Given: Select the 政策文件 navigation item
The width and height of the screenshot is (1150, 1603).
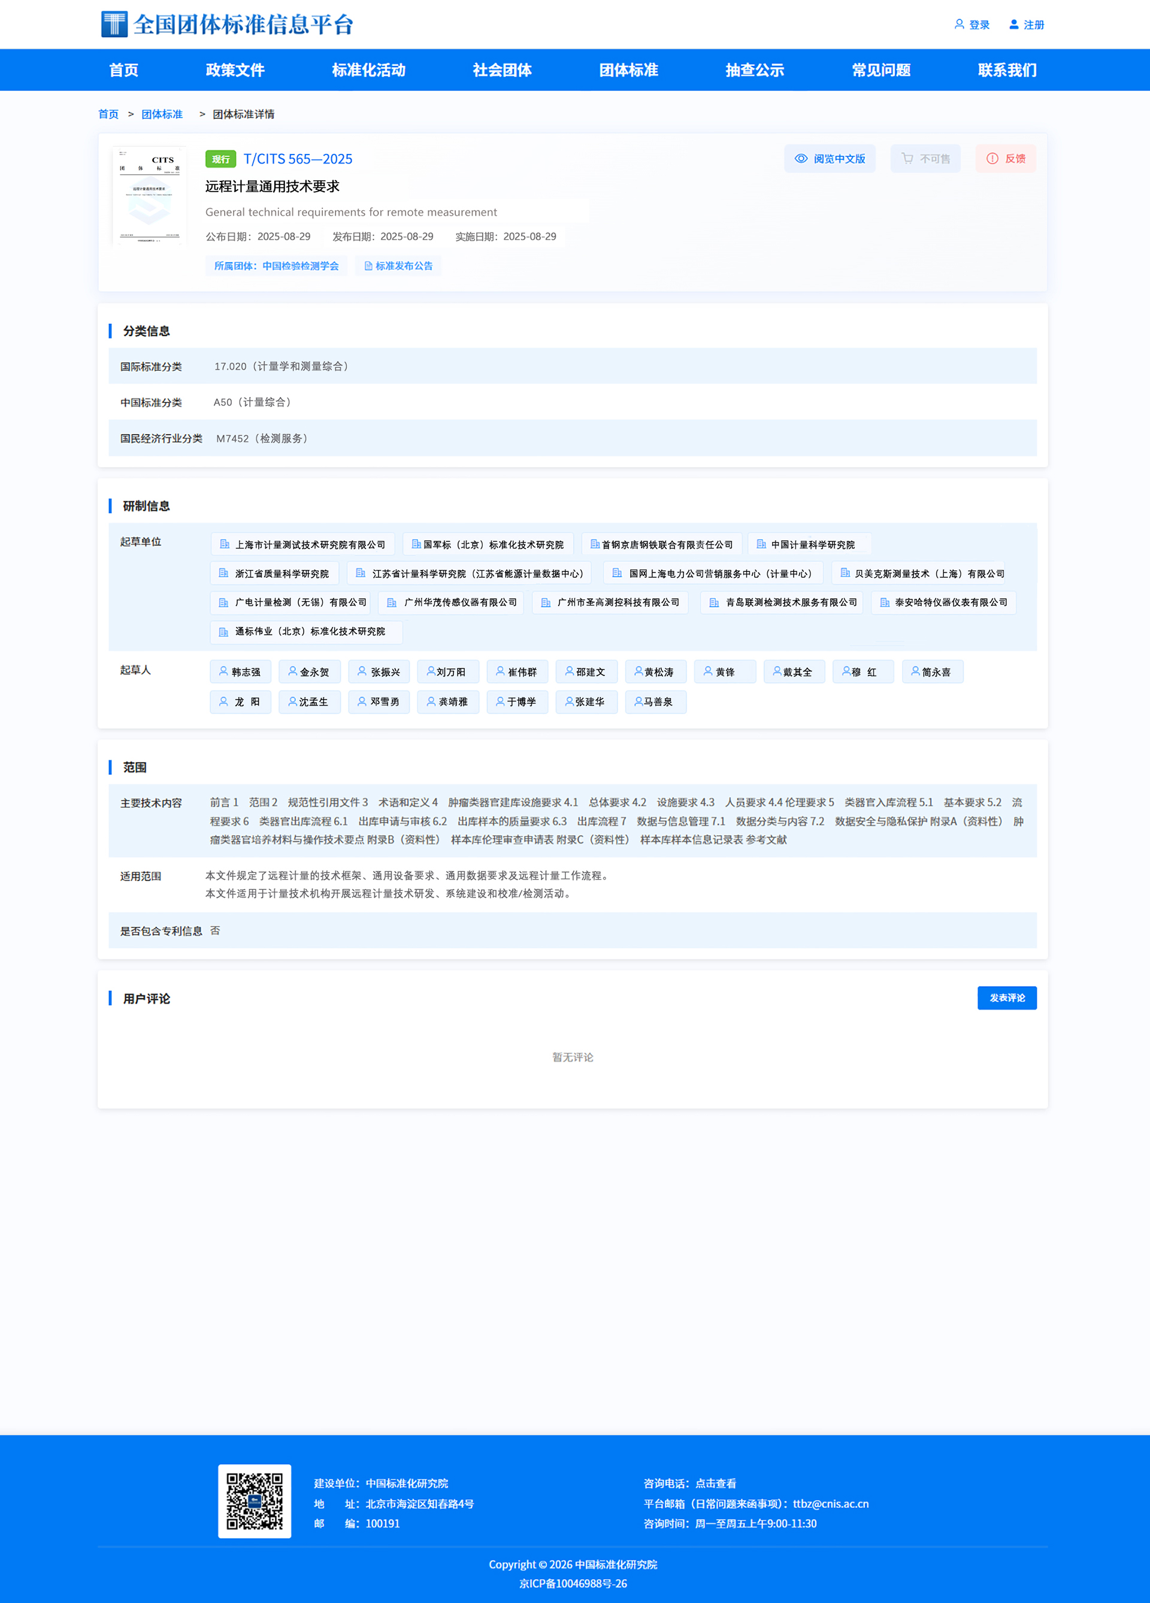Looking at the screenshot, I should (x=235, y=70).
